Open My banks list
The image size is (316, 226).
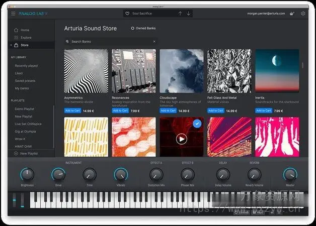pos(22,88)
